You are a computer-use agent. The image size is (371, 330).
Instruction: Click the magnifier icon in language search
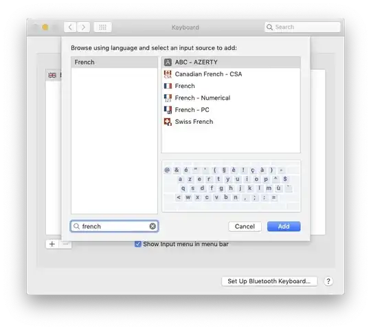[x=76, y=226]
